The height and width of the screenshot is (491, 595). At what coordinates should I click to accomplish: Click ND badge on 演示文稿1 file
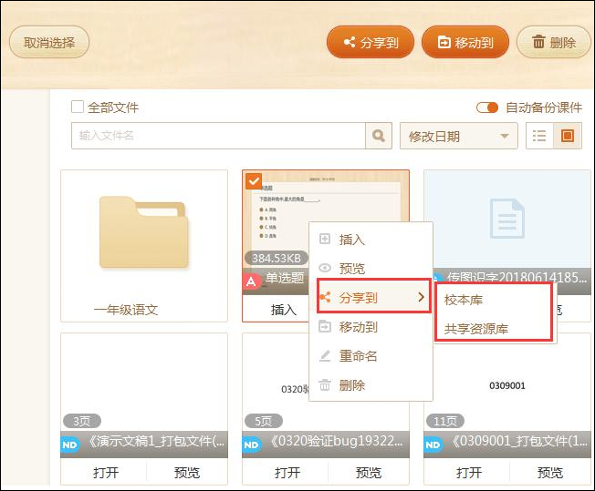tap(71, 444)
